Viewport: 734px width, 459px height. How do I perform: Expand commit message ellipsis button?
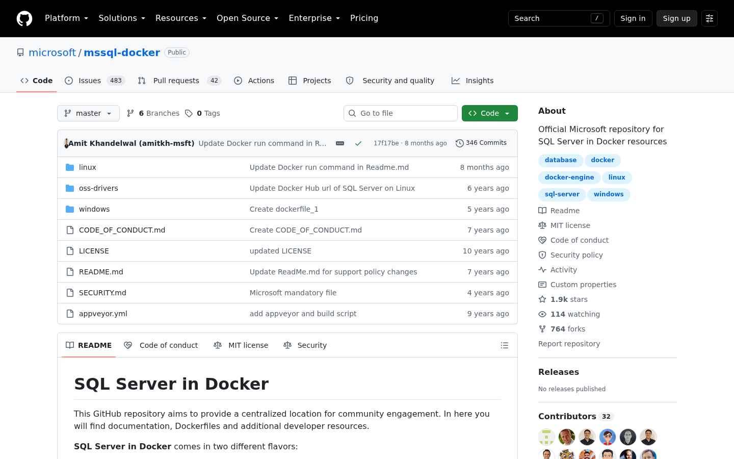(340, 143)
